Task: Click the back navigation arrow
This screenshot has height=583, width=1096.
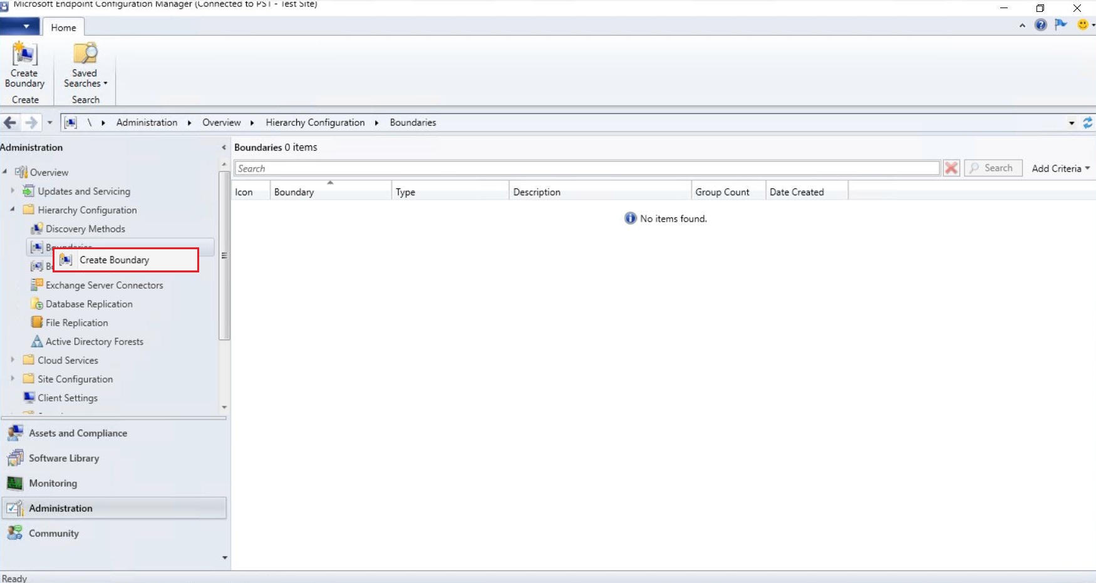Action: (x=10, y=123)
